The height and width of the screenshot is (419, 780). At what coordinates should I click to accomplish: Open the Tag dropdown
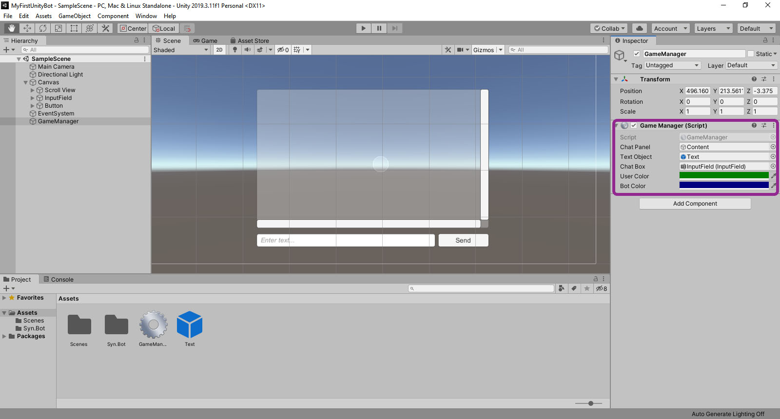[673, 65]
